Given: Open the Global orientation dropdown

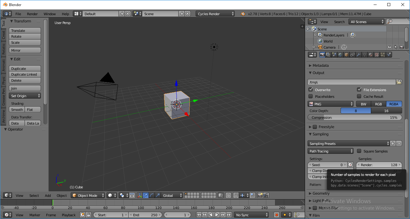Looking at the screenshot, I should (172, 195).
